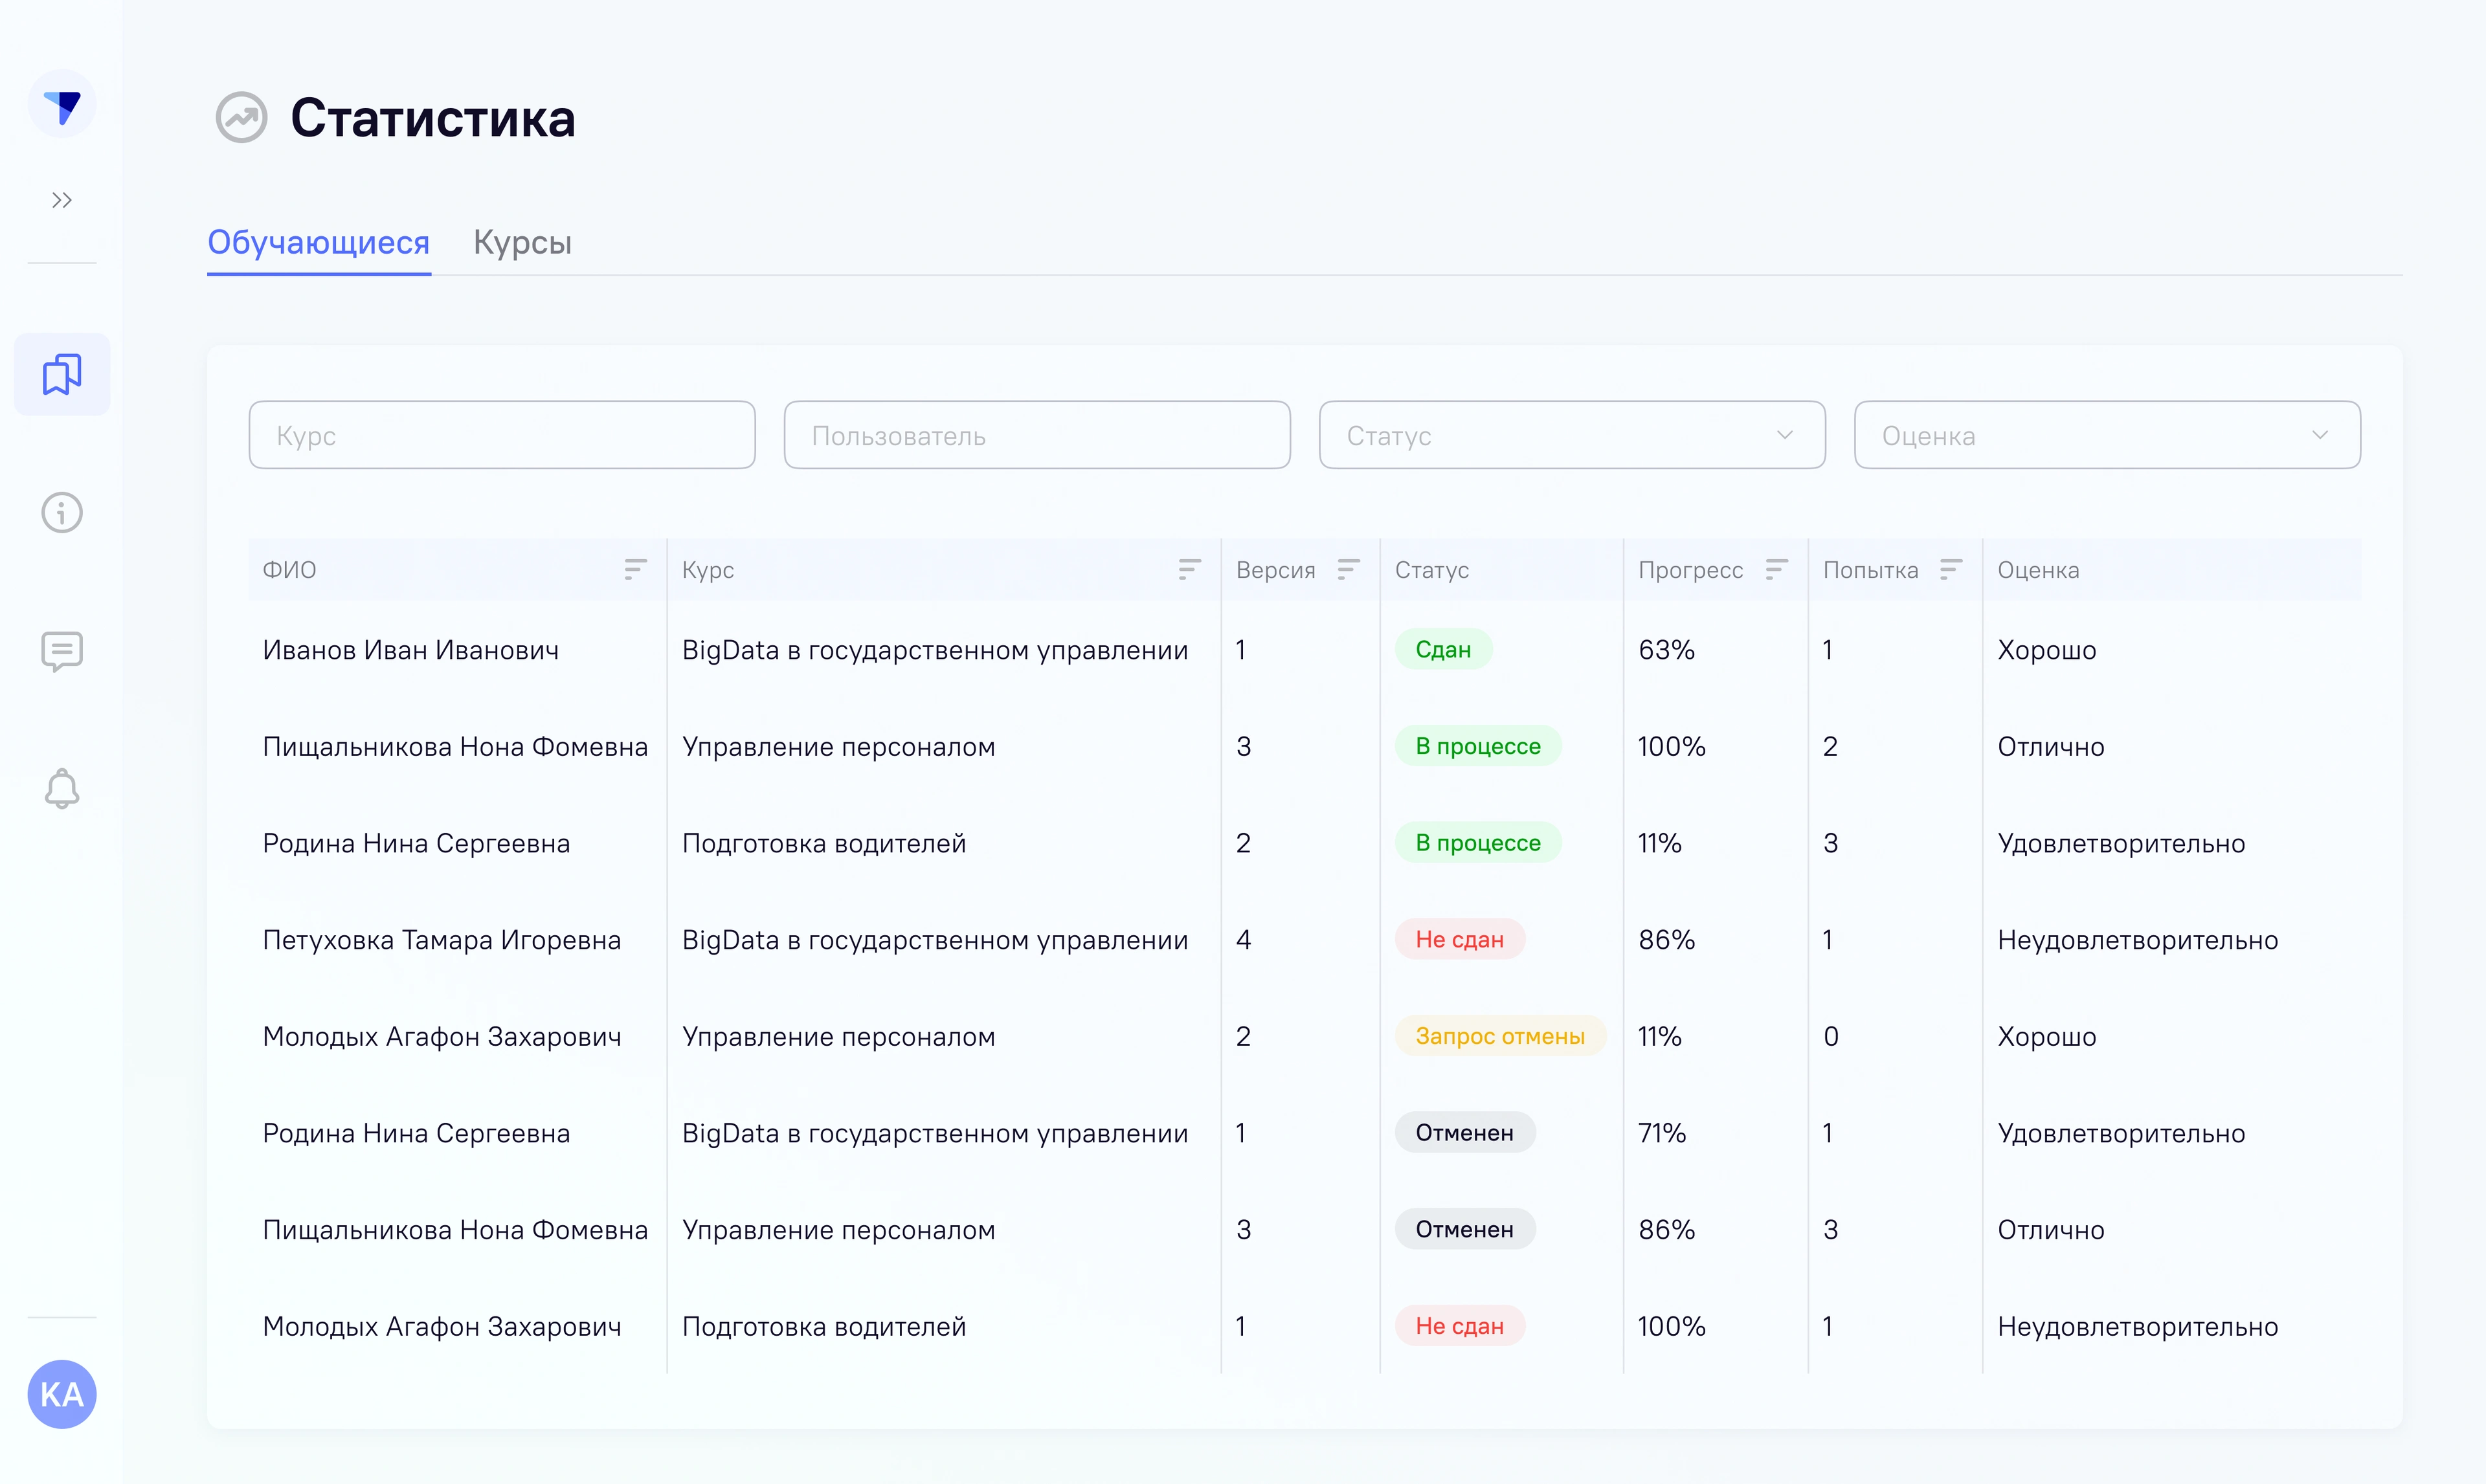The height and width of the screenshot is (1484, 2486).
Task: Open the bookmarks courses sidebar icon
Action: (62, 374)
